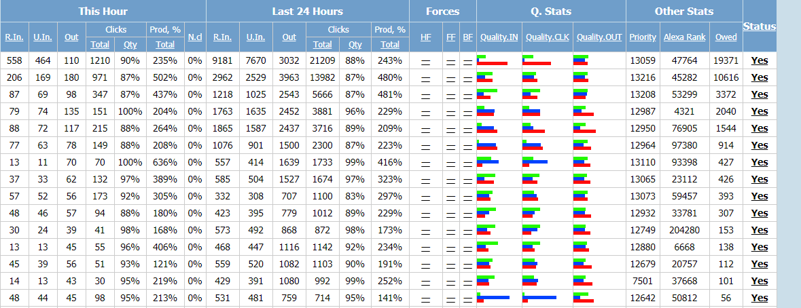The height and width of the screenshot is (308, 801).
Task: Sort by Quality.OUT header
Action: pyautogui.click(x=599, y=37)
